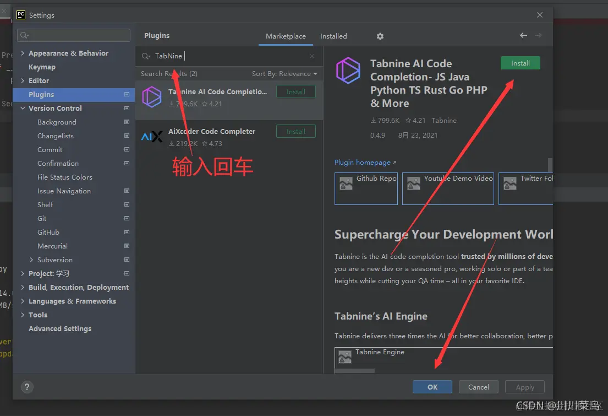Click the project-level icon beside Issue Navigation
Screen dimensions: 608x416
pyautogui.click(x=127, y=191)
